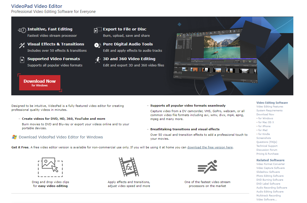Open Video Editing Features sidebar link
This screenshot has width=307, height=203.
point(270,107)
